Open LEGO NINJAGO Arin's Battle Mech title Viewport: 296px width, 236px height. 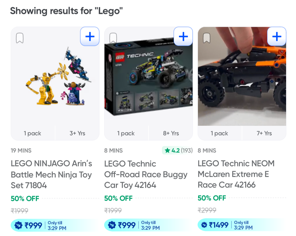52,174
